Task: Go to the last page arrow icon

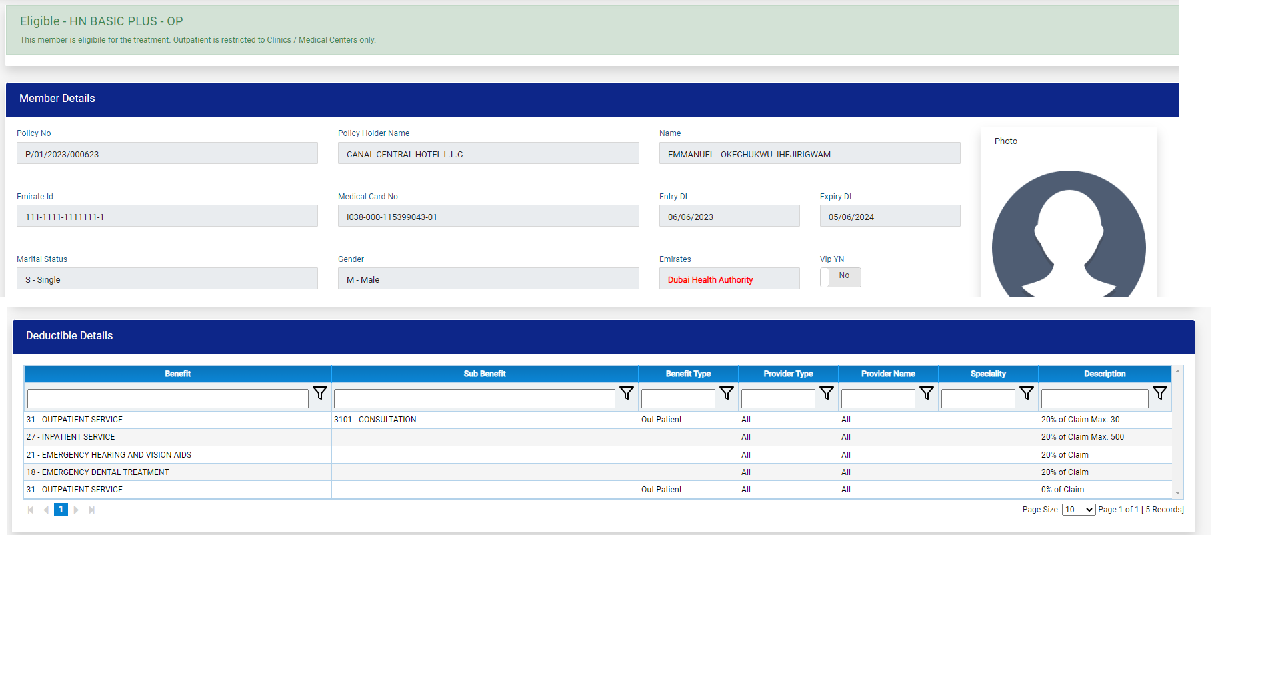Action: 92,510
